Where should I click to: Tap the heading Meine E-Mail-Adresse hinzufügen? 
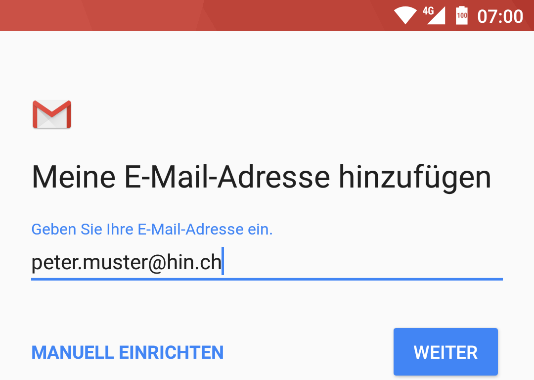(261, 178)
